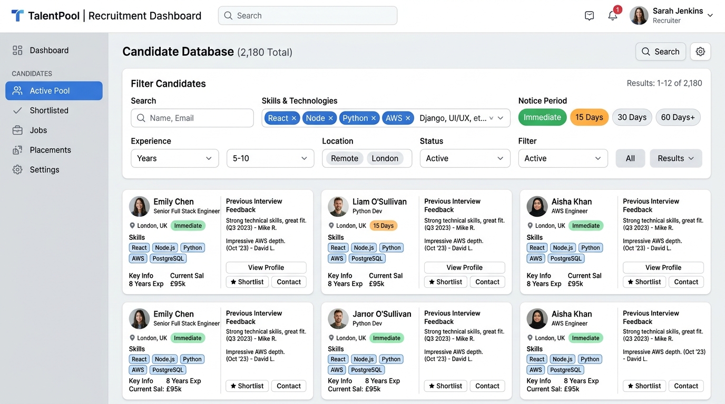Viewport: 725px width, 404px height.
Task: Remove the Python skill chip
Action: coord(374,118)
